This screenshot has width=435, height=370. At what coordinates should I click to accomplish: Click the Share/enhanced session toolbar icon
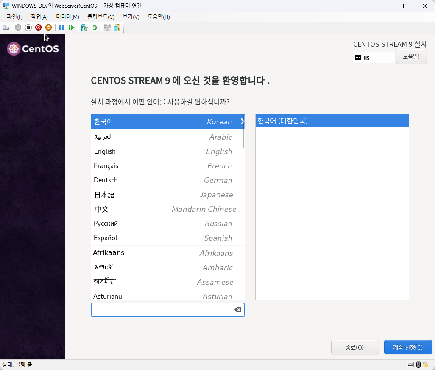[117, 28]
